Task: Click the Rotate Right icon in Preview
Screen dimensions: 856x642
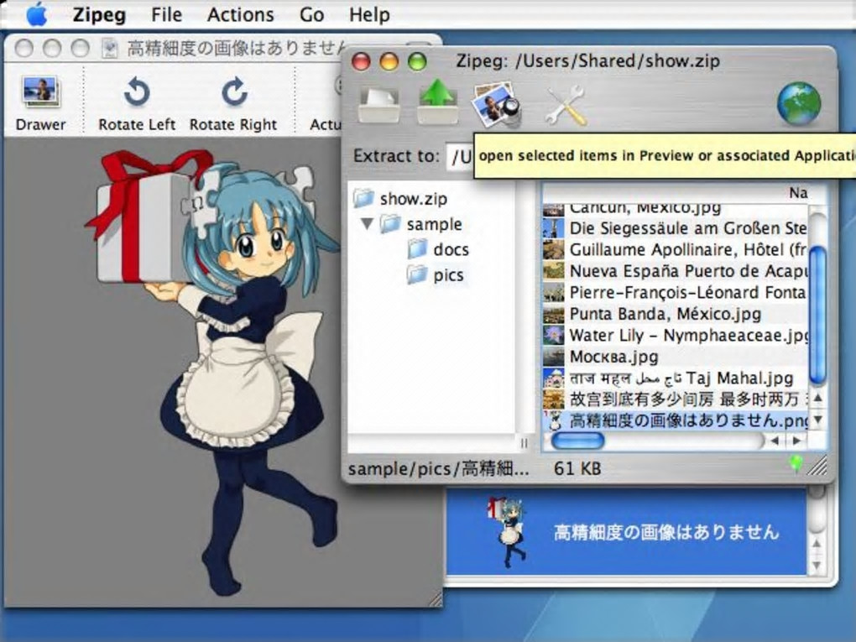Action: coord(233,91)
